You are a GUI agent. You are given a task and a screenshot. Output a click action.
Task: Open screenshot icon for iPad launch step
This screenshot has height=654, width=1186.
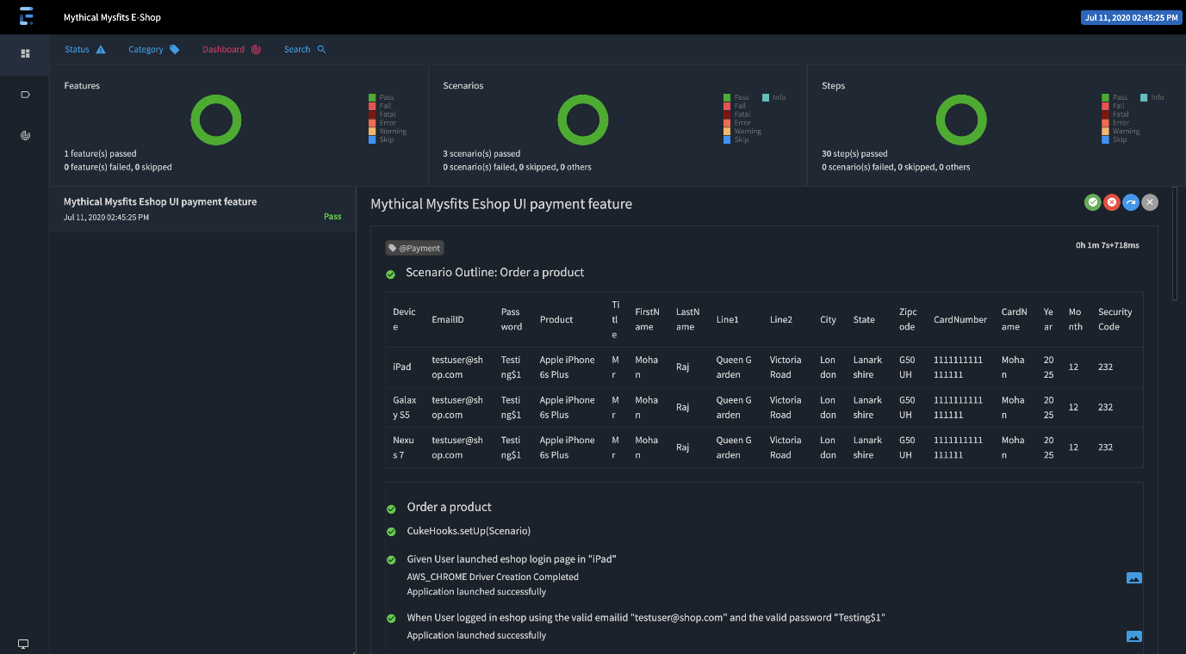click(x=1134, y=578)
